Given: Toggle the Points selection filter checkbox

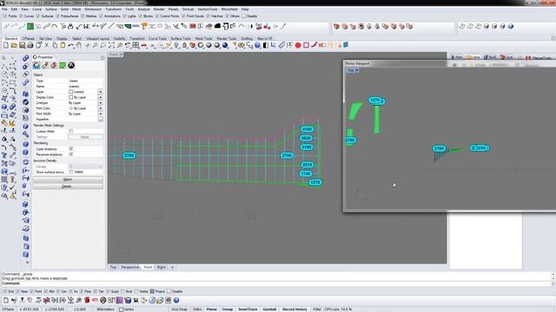Looking at the screenshot, I should pos(5,16).
